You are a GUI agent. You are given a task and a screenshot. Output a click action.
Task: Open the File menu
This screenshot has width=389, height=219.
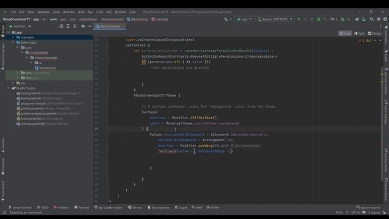pyautogui.click(x=13, y=12)
